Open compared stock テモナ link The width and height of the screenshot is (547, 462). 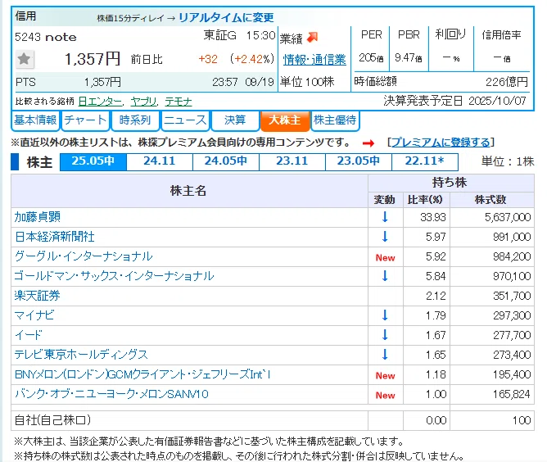[x=179, y=102]
